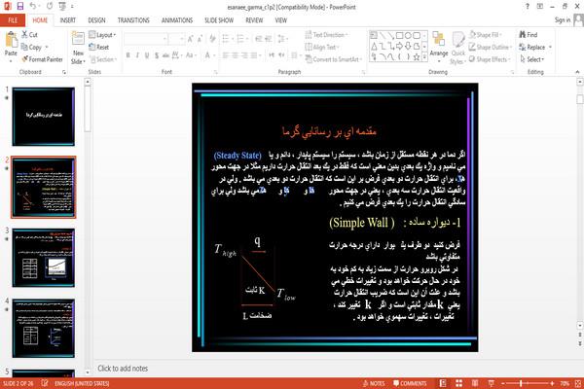
Task: Open the ANIMATIONS tab
Action: tap(177, 20)
